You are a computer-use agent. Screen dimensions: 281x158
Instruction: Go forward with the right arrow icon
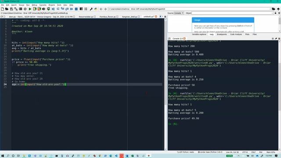click(x=105, y=9)
